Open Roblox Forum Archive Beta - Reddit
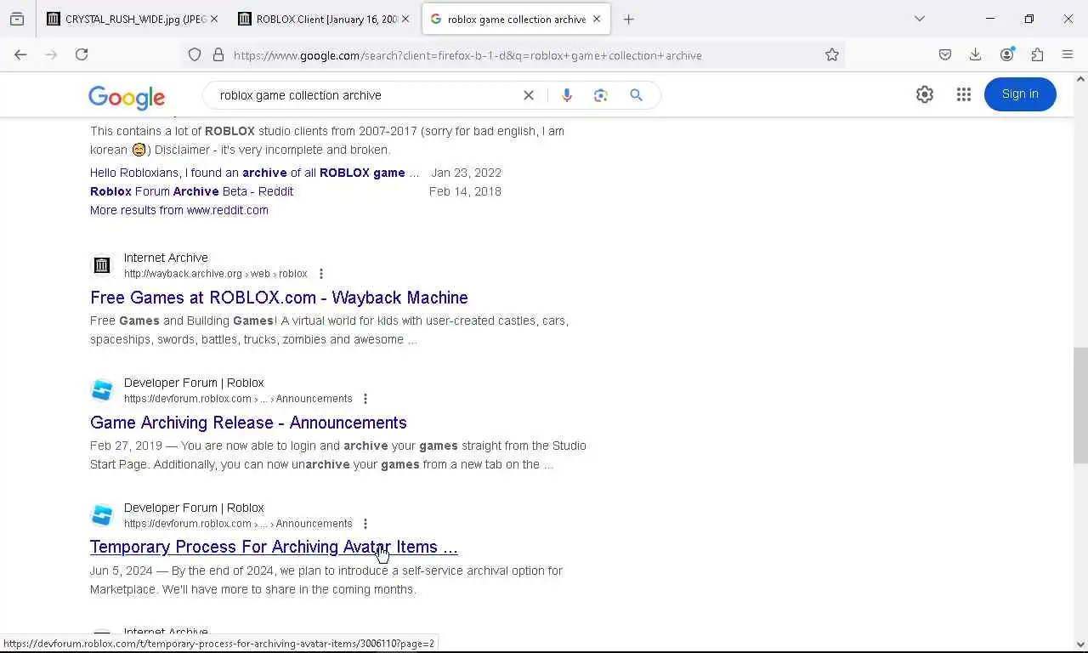The height and width of the screenshot is (653, 1088). 191,191
